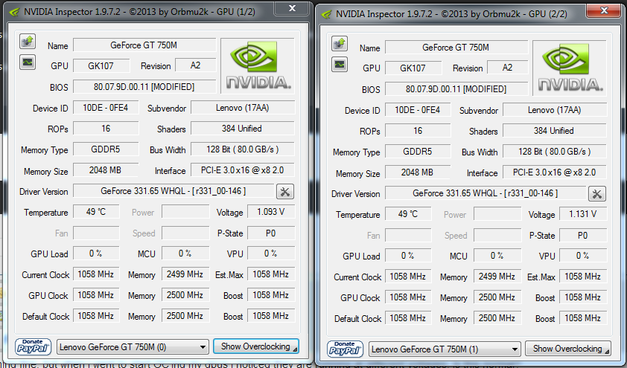
Task: Open the sensor monitoring icon in GPU (2/2) window
Action: 340,65
